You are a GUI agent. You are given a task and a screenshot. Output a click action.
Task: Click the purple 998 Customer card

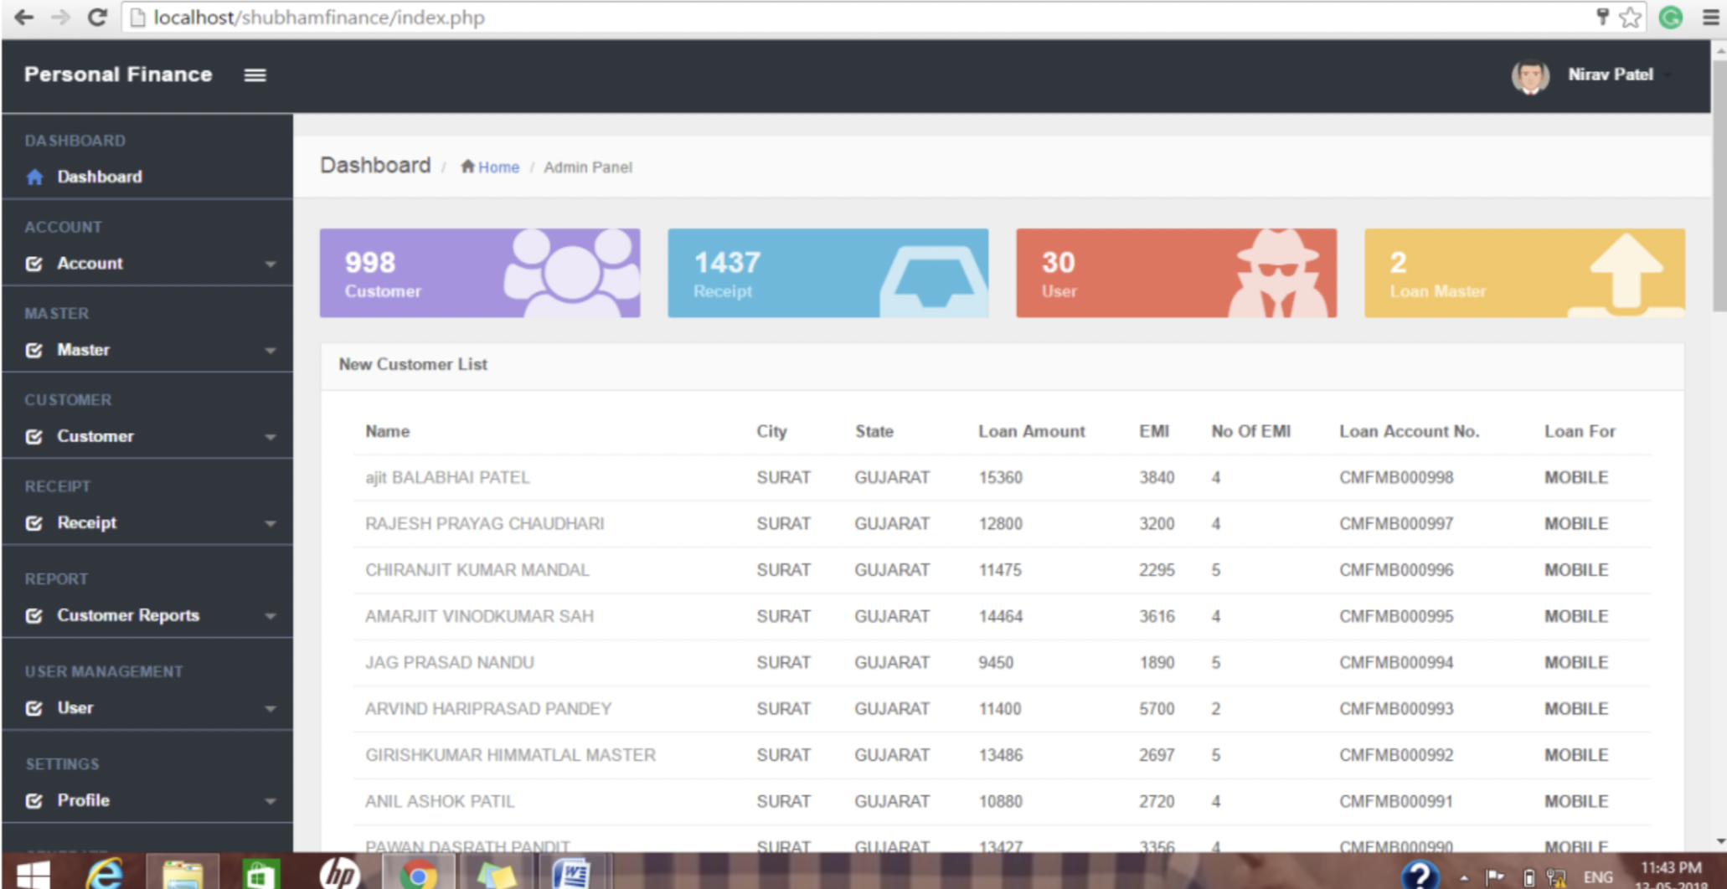tap(479, 273)
